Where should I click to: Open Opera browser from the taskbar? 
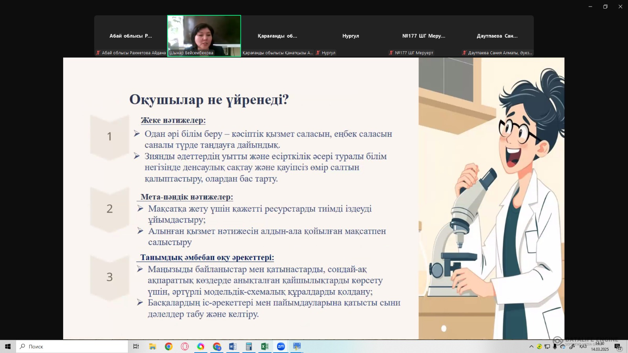[x=185, y=346]
